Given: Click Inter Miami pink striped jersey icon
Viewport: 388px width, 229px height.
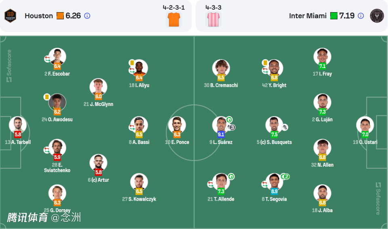Looking at the screenshot, I should (x=213, y=19).
